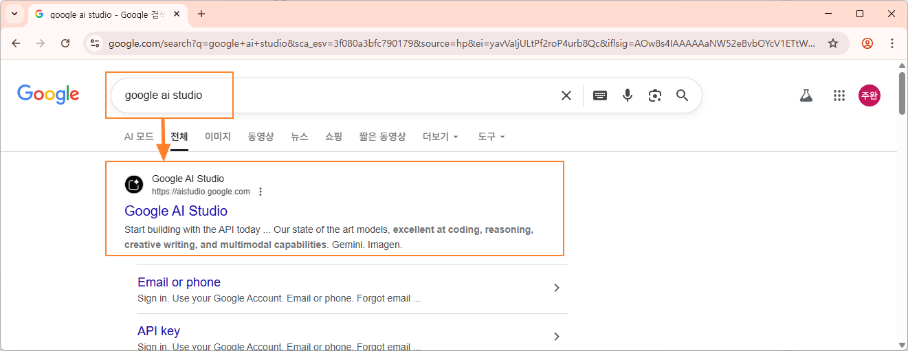Minimize the Chrome window
Screen dimensions: 908x351
829,14
